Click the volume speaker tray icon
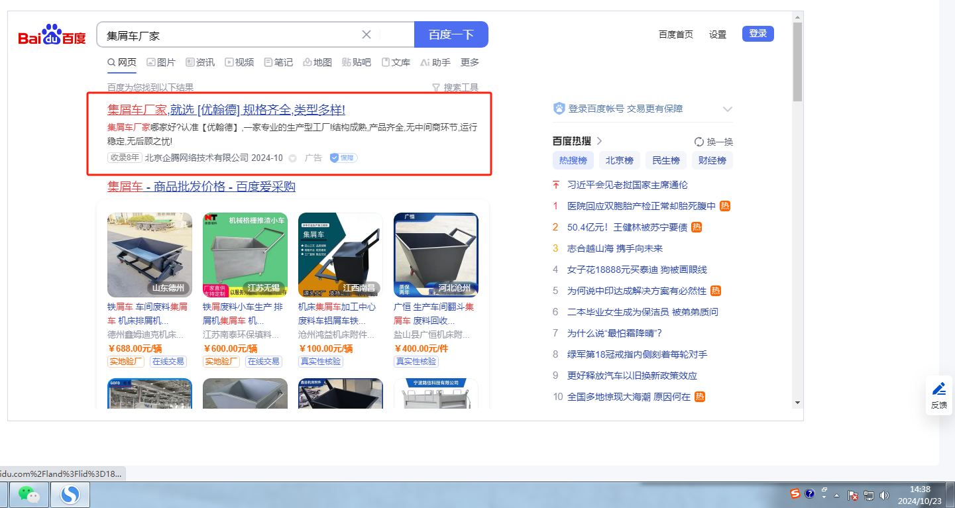 (x=884, y=495)
